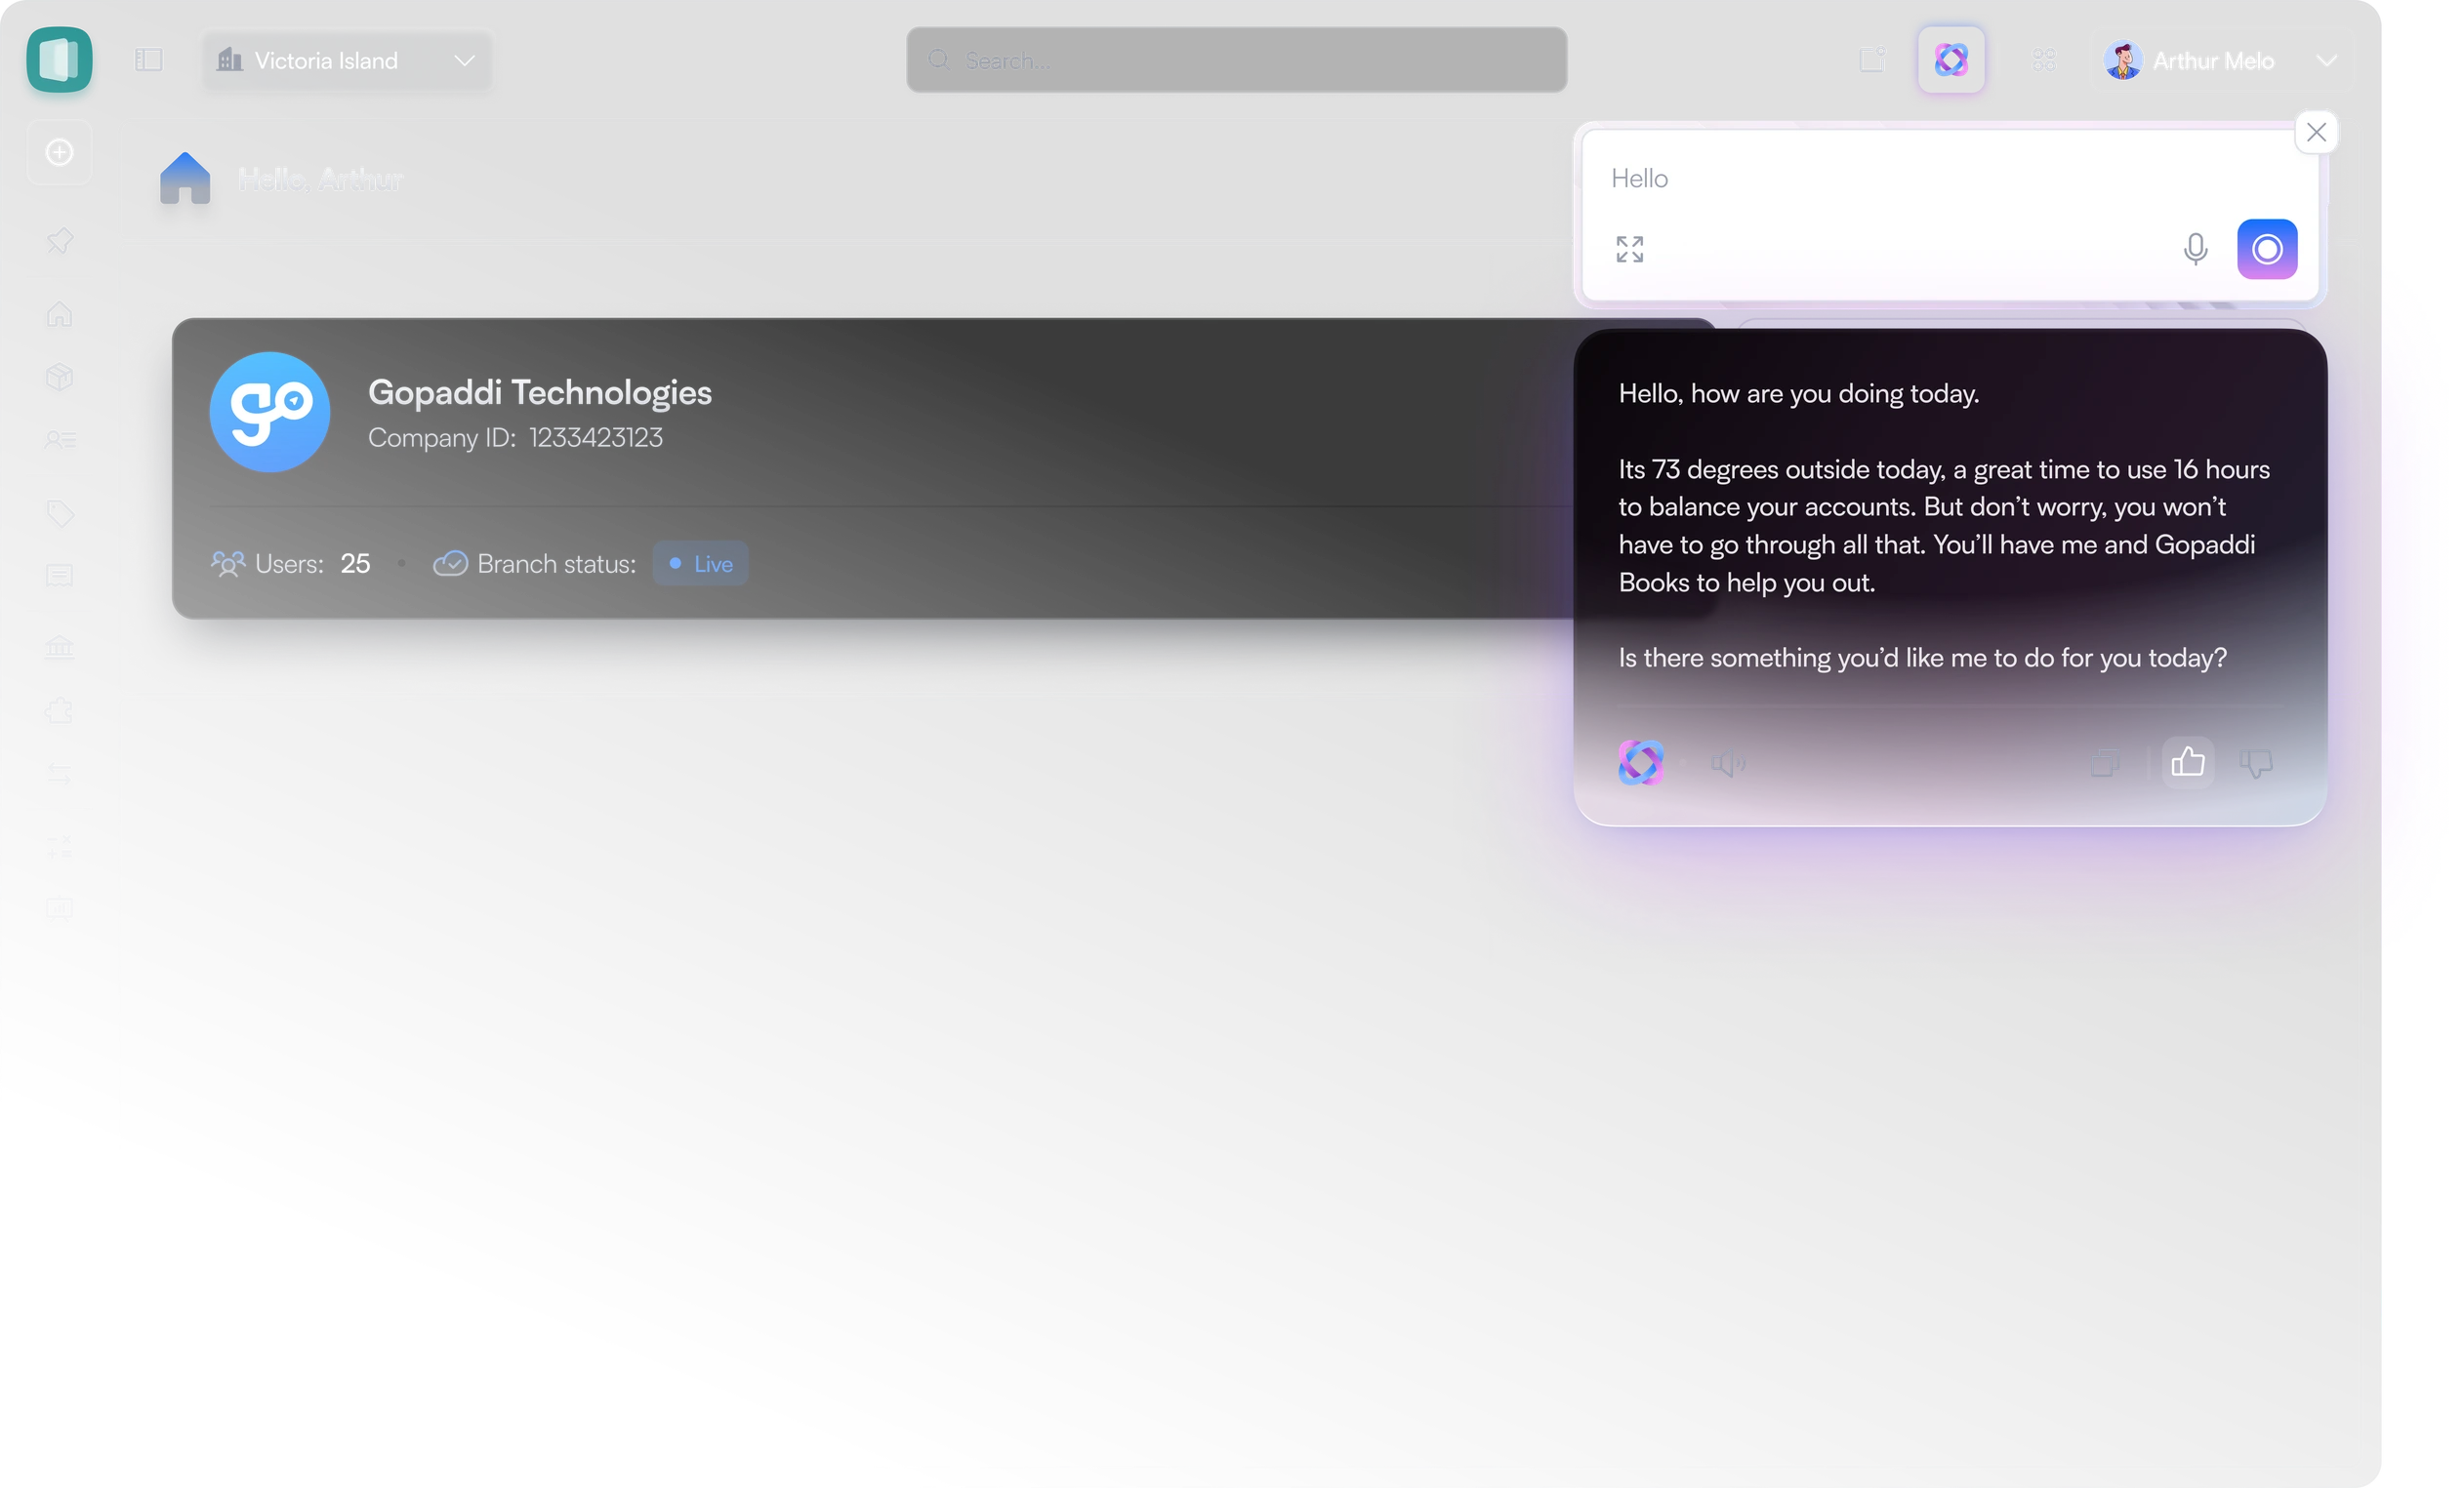Screen dimensions: 2464x1488
Task: Click the users group icon
Action: pos(228,564)
